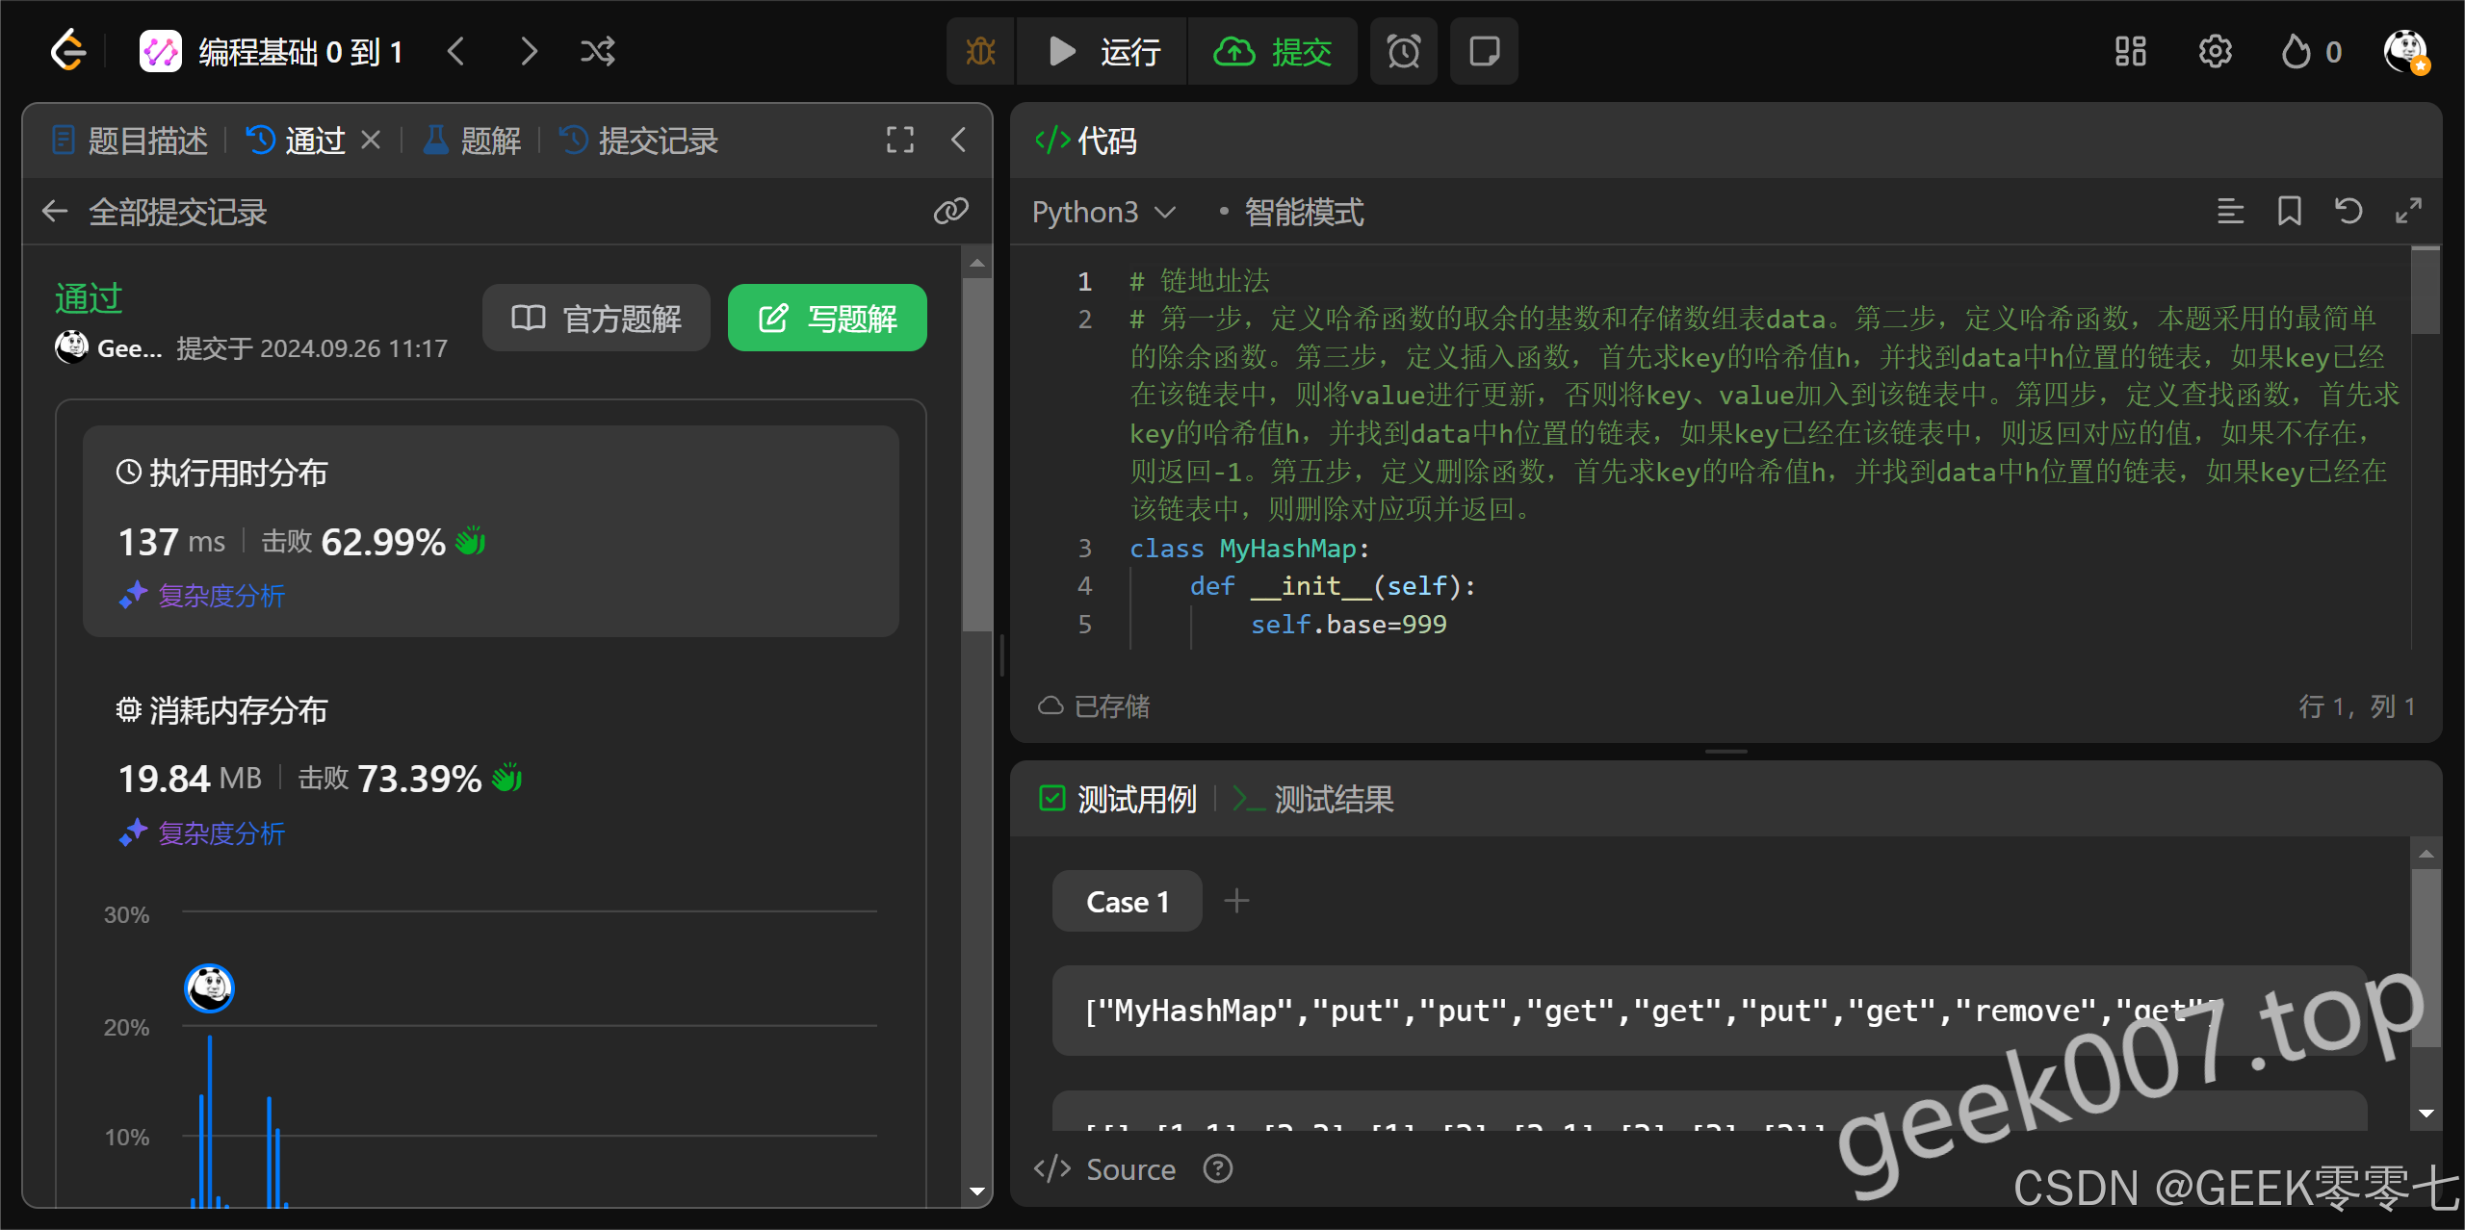Format code with the align icon
The height and width of the screenshot is (1230, 2465).
click(x=2230, y=211)
